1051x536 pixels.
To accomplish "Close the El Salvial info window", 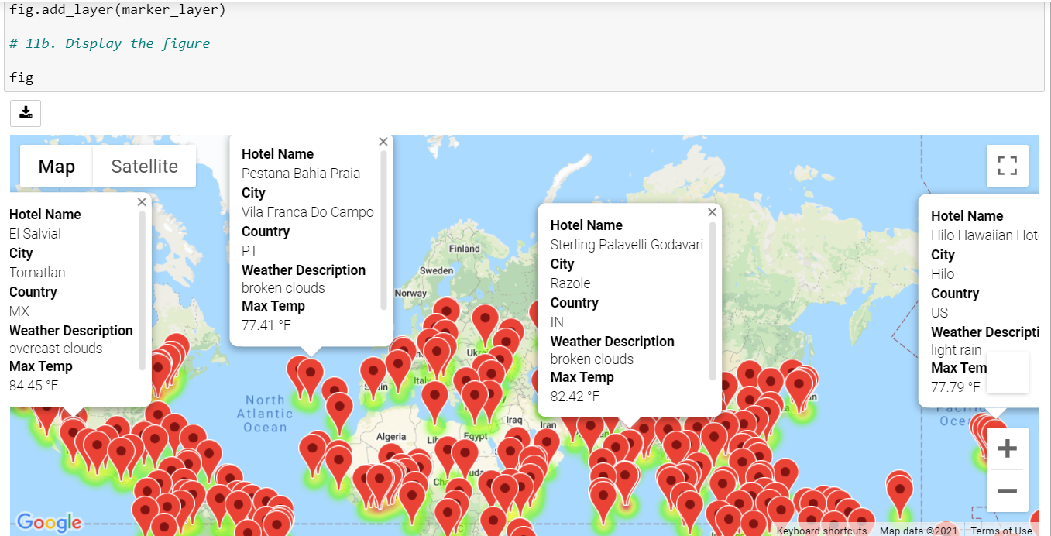I will click(x=142, y=202).
